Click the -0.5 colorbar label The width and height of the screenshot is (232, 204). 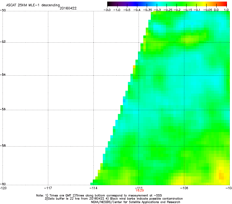127,10
